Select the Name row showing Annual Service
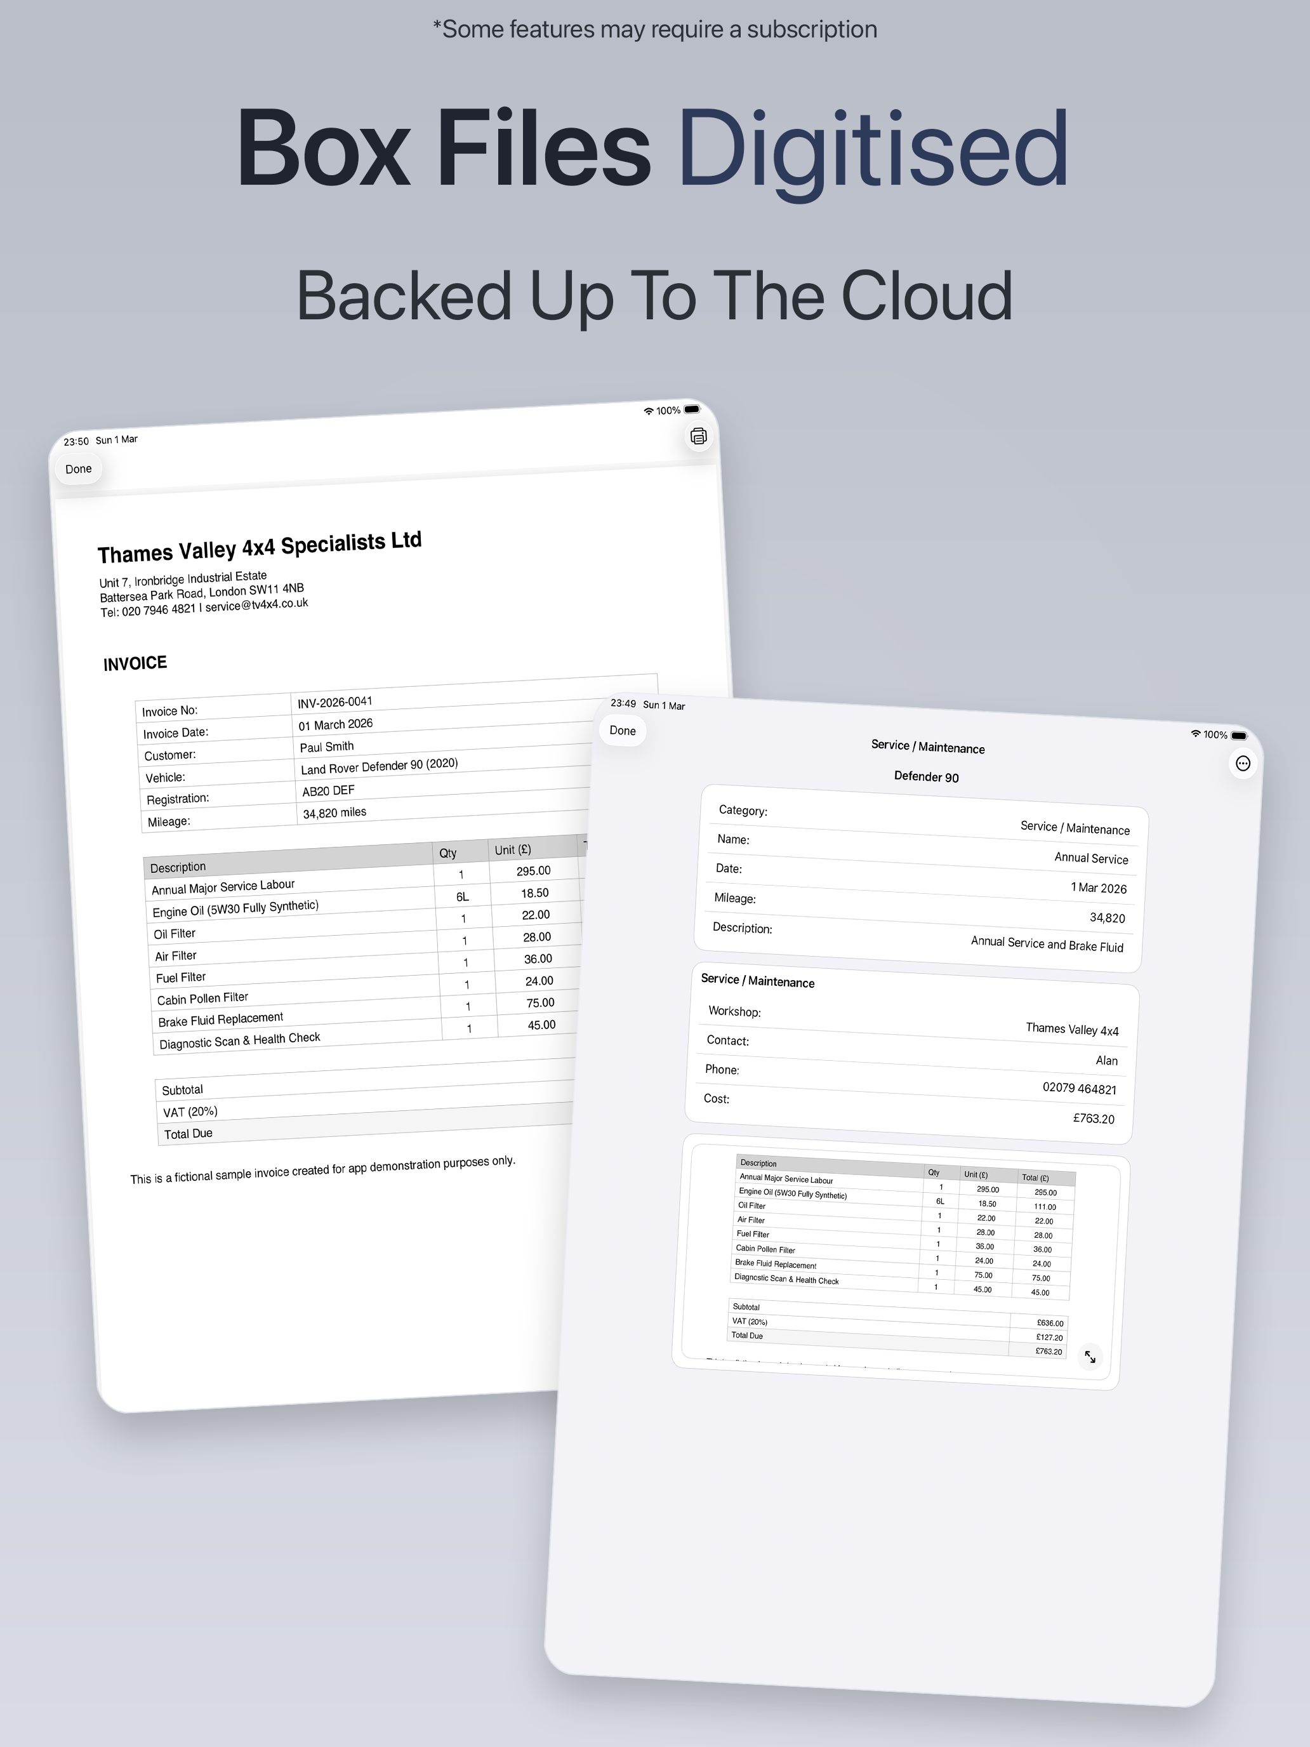Screen dimensions: 1310x1747 [922, 848]
